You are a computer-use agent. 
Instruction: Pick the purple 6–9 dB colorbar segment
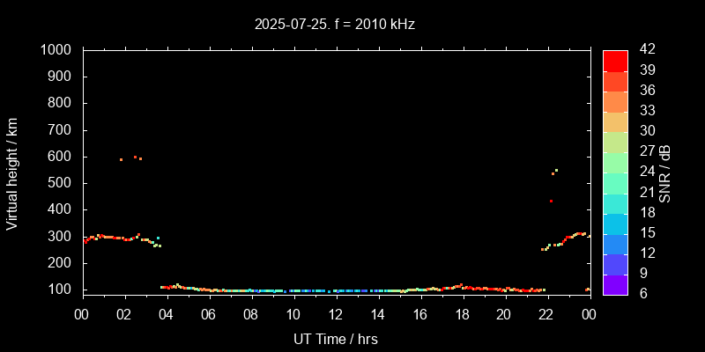coord(615,283)
